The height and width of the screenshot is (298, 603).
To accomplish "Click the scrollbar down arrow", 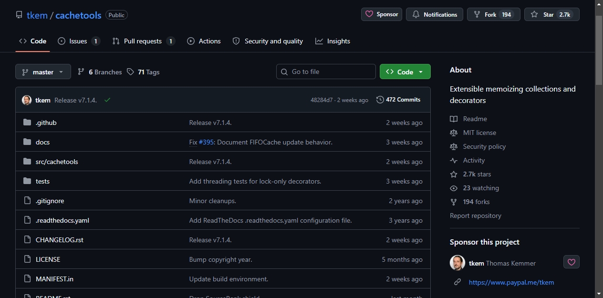I will [599, 293].
